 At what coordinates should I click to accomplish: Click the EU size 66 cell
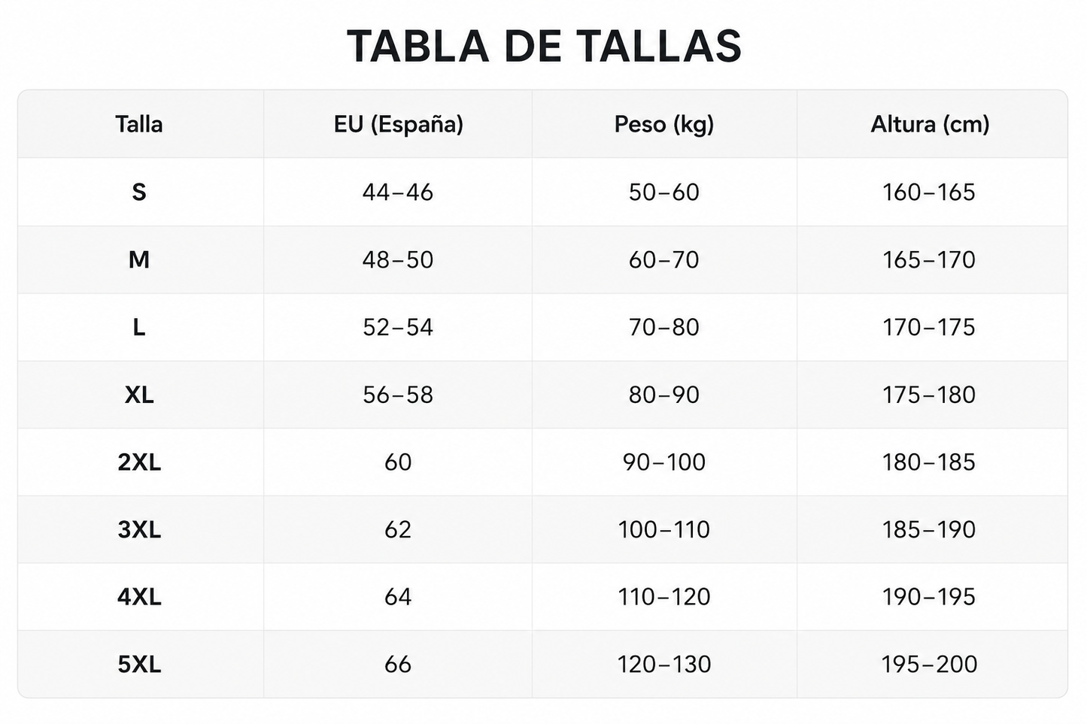click(398, 664)
